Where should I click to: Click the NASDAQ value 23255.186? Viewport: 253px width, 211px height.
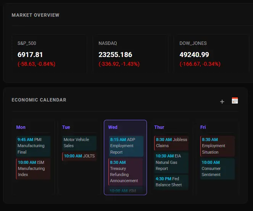[x=115, y=55]
